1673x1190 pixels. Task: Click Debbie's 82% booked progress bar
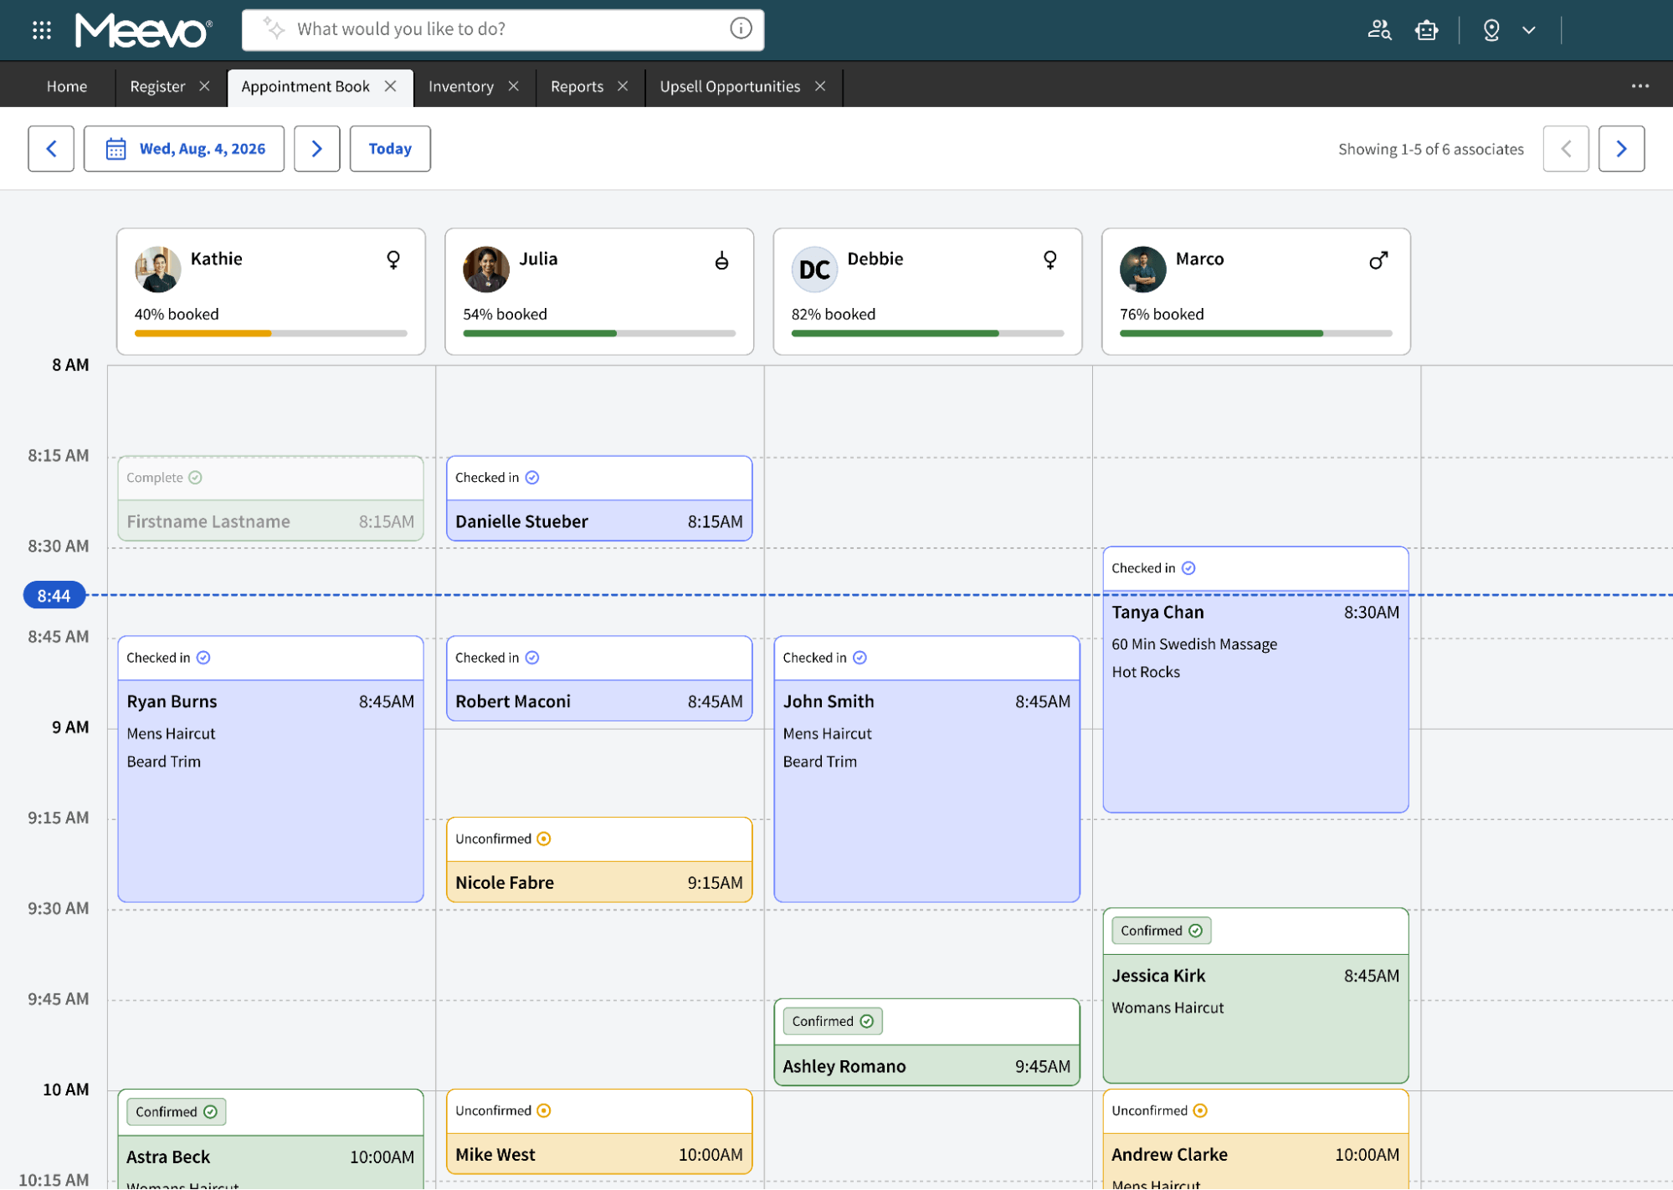click(927, 333)
